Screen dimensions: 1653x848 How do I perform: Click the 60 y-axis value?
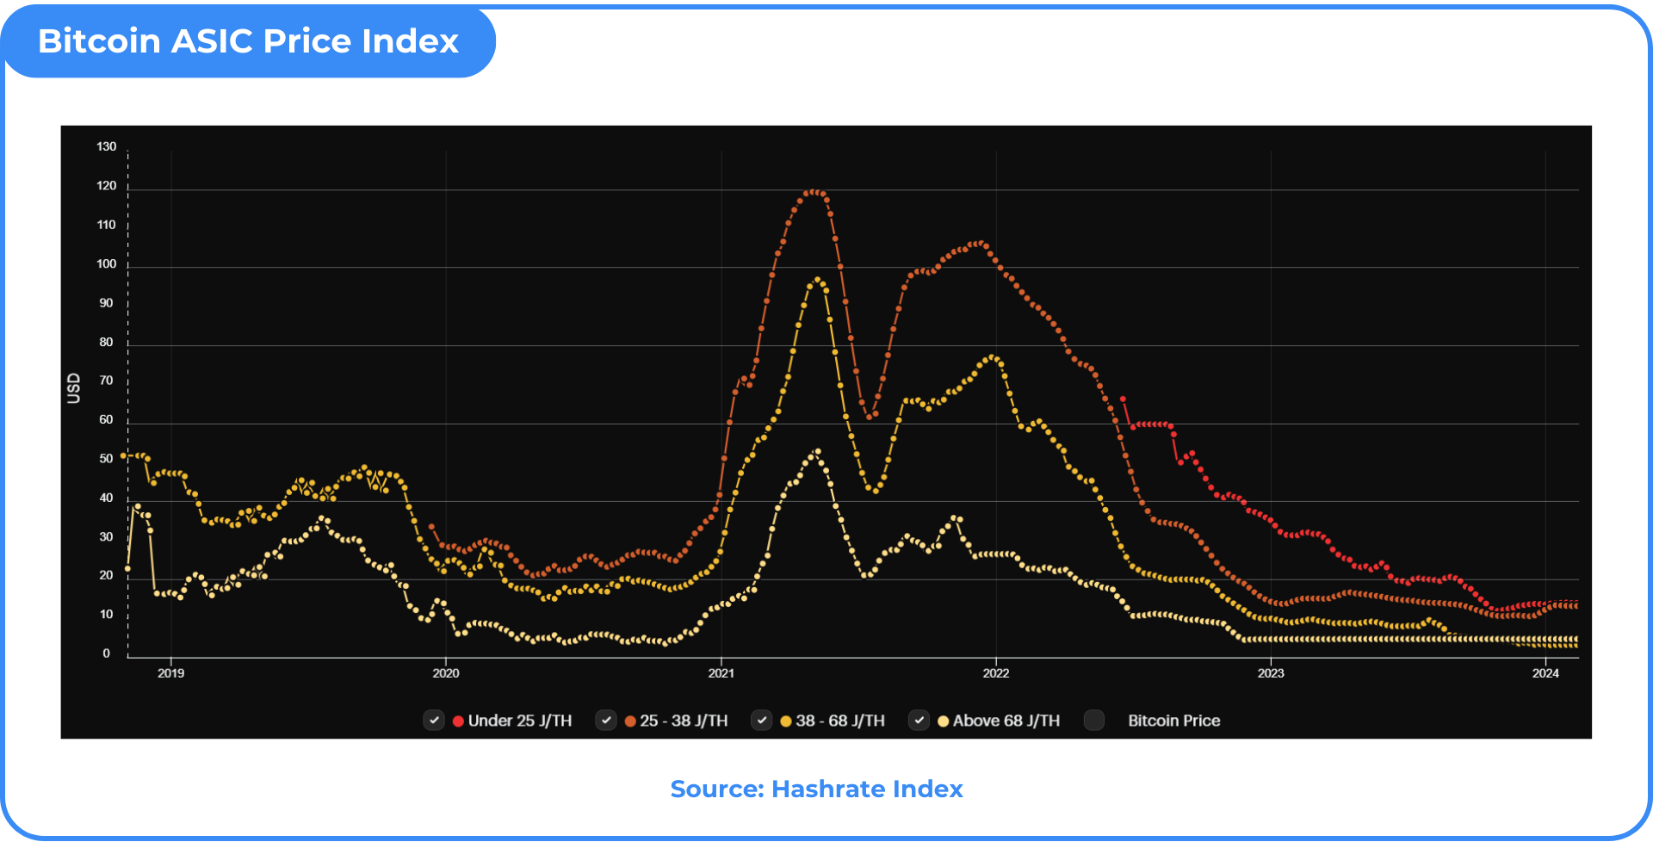click(106, 419)
